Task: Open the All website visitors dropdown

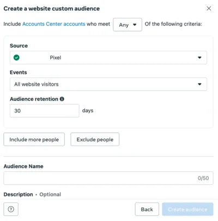Action: point(108,84)
